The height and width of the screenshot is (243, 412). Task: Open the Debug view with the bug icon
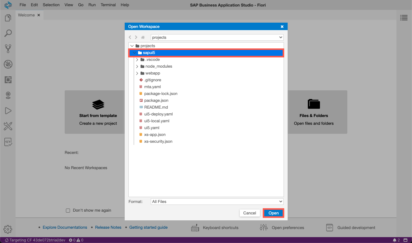click(x=8, y=64)
